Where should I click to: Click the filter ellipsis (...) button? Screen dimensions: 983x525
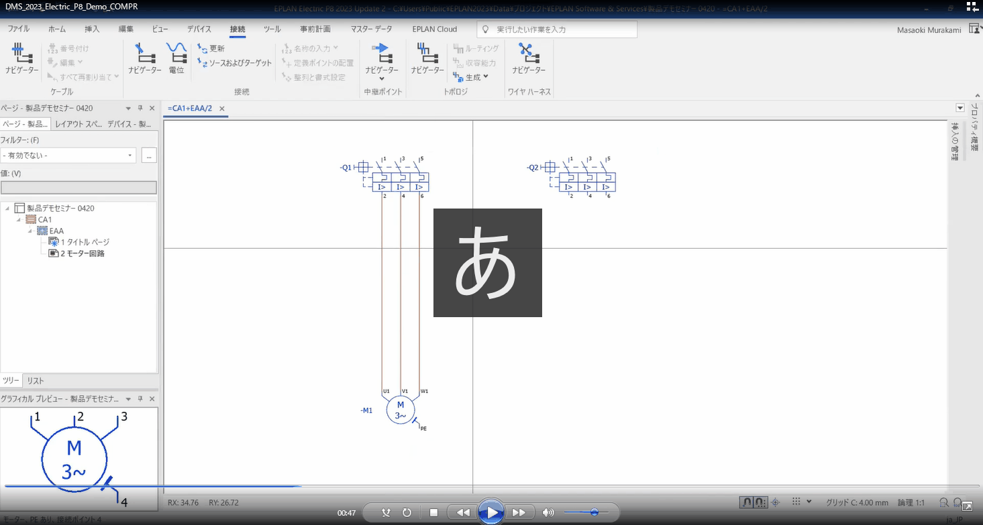[x=149, y=156]
